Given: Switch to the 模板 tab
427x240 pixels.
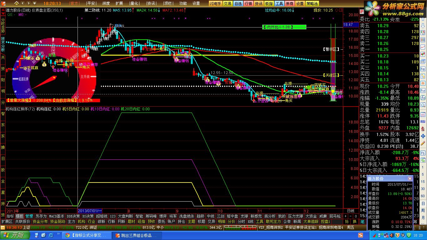Looking at the screenshot, I should [20, 216].
